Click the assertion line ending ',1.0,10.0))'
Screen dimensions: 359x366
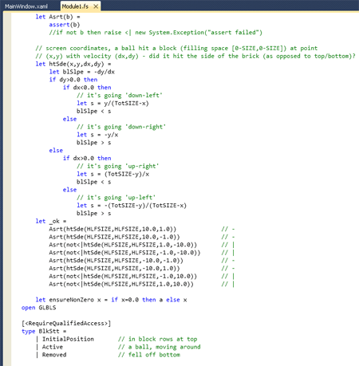pos(121,284)
